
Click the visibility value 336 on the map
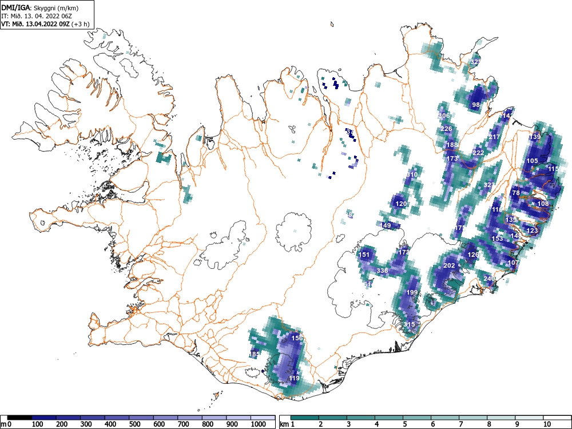(x=382, y=271)
